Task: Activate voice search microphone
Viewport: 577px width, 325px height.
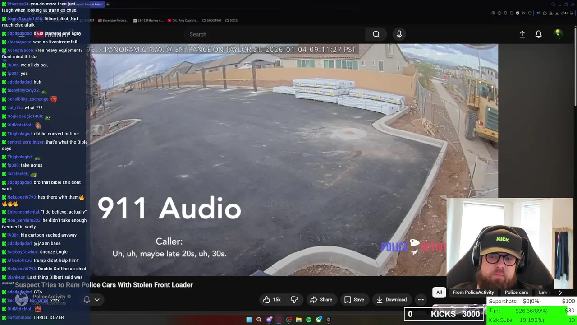Action: click(399, 34)
